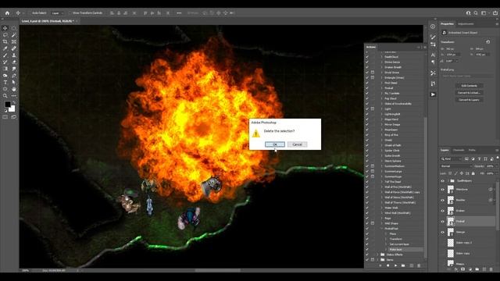Collapse the expanded action above the Place step
500x281 pixels.
pyautogui.click(x=382, y=229)
